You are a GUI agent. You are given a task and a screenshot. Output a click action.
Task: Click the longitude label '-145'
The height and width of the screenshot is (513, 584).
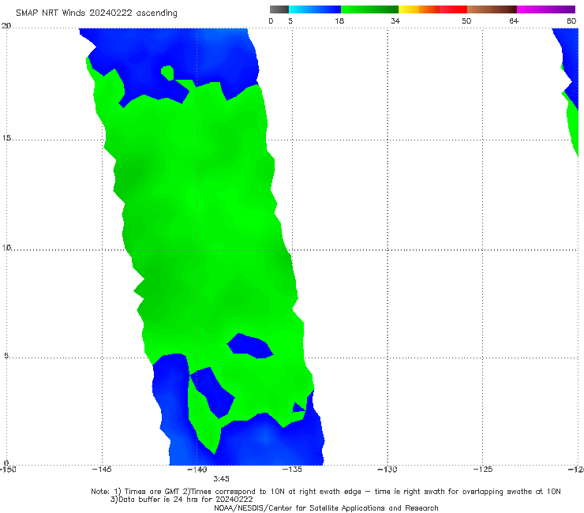point(102,469)
